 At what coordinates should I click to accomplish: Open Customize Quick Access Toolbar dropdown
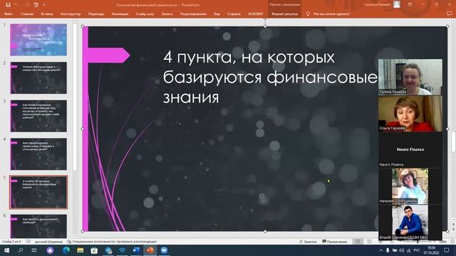44,5
